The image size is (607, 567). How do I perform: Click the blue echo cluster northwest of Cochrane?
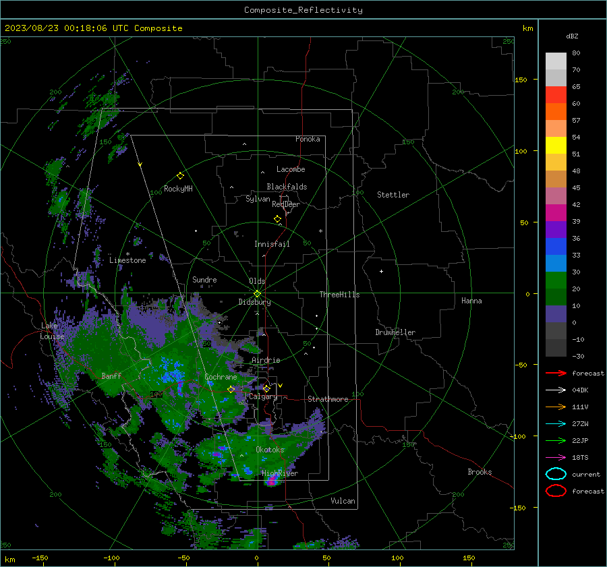pos(172,374)
